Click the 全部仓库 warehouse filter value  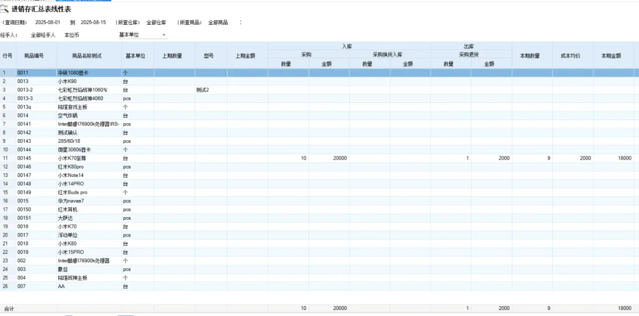click(156, 22)
